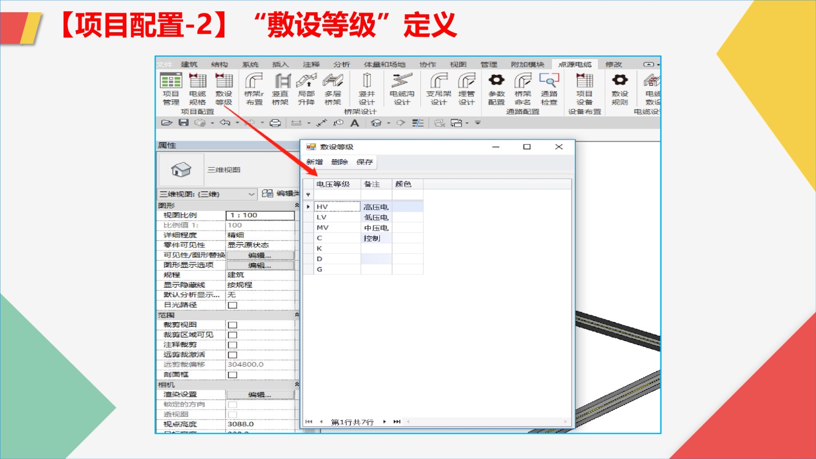Click 新增 in the 敷设等级 dialog
816x459 pixels.
(314, 162)
